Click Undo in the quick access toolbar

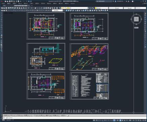21,1
